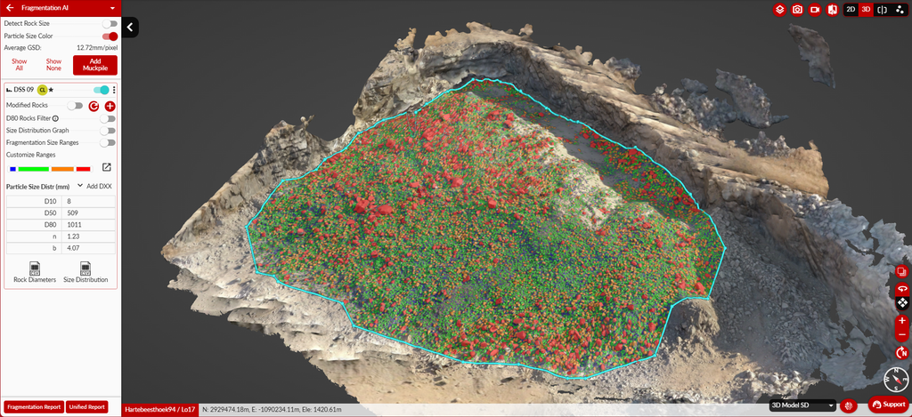This screenshot has height=417, width=912.
Task: Click the orange size range color bar
Action: point(62,169)
